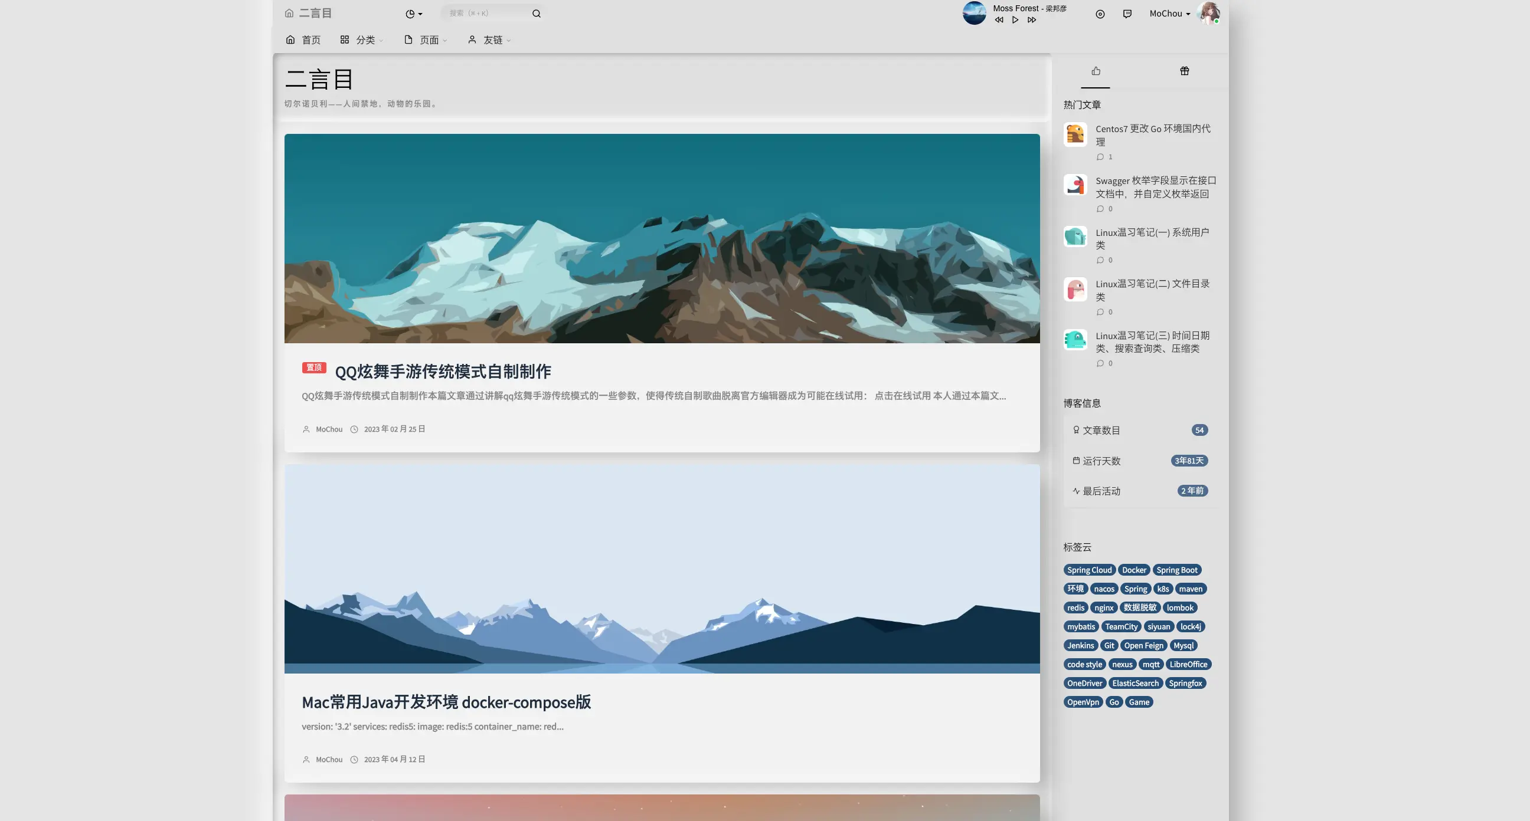Switch to the gift icon sidebar tab
The image size is (1530, 821).
tap(1184, 71)
